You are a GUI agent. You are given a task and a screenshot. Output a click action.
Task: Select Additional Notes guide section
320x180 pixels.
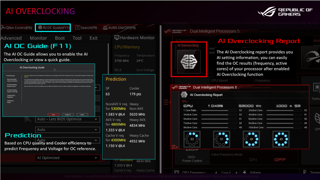point(10,102)
